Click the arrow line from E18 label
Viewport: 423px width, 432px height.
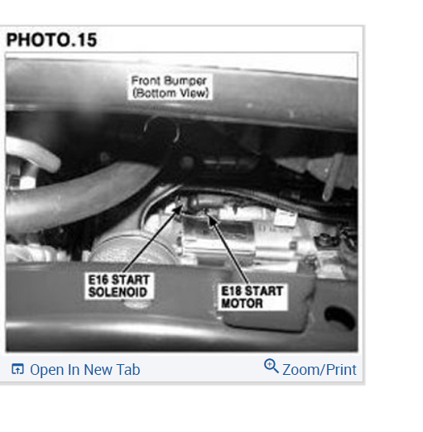(229, 250)
